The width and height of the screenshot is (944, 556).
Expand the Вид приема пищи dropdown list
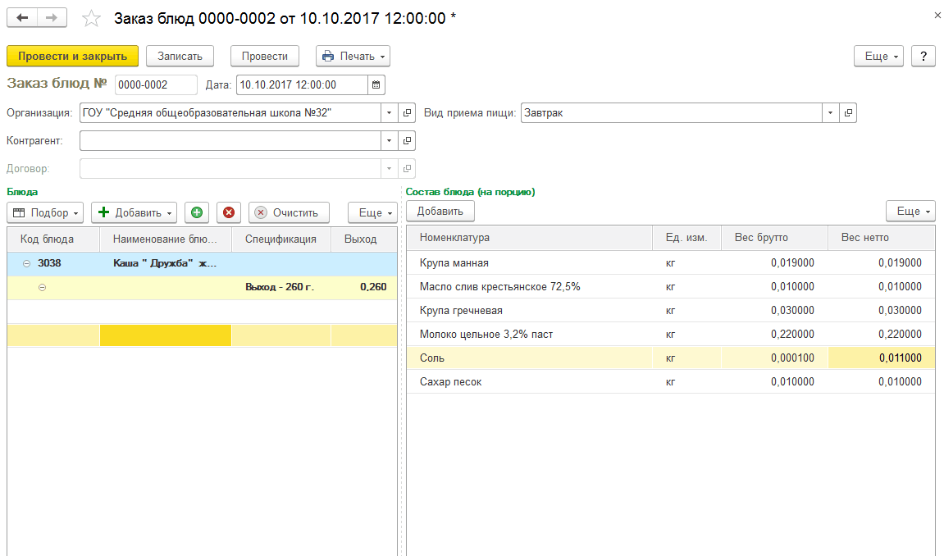[830, 112]
